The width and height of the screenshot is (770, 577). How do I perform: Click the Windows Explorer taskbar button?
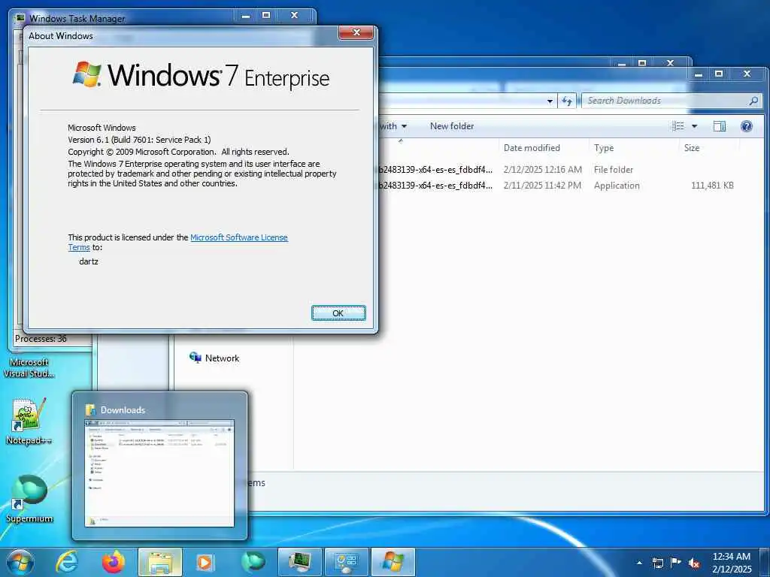tap(160, 562)
